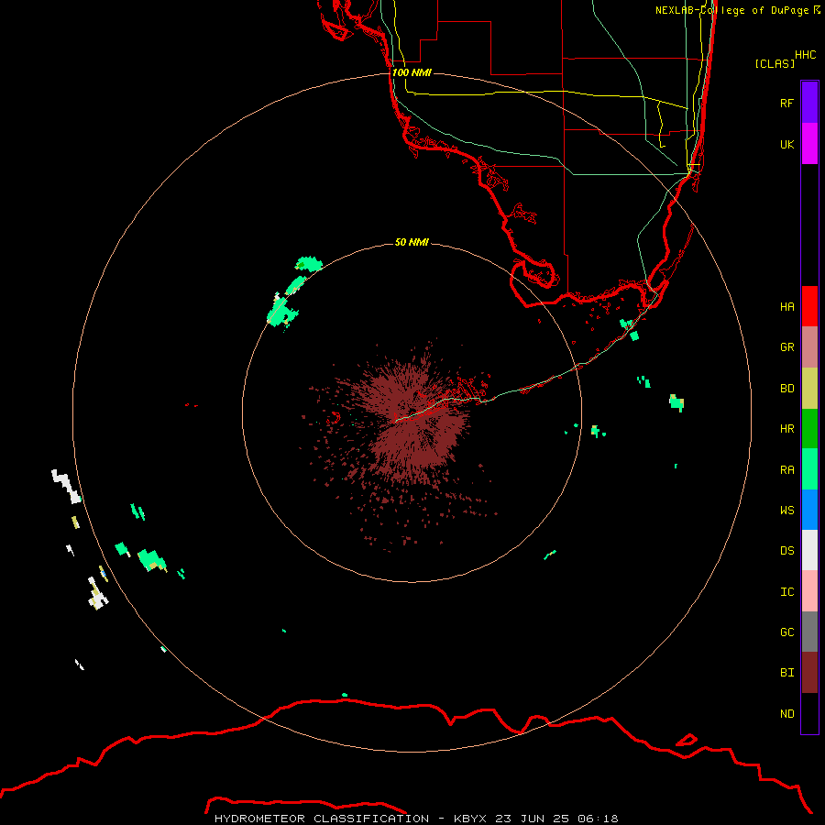Click the GC gray legend swatch
The height and width of the screenshot is (825, 825).
point(809,632)
